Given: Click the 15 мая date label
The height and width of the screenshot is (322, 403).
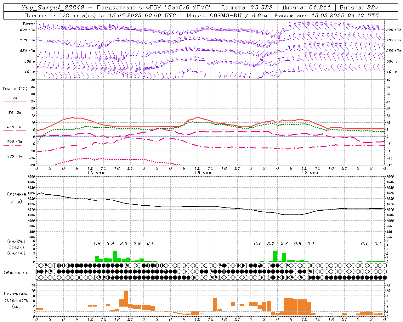Looking at the screenshot, I should coord(96,173).
